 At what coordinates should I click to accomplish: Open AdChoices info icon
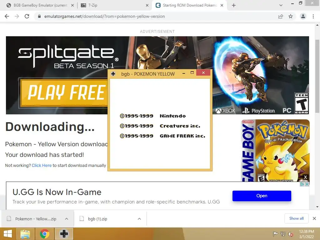pyautogui.click(x=302, y=184)
